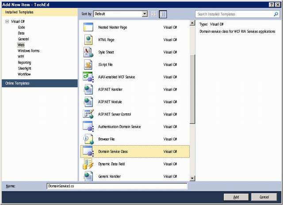Click the JScript File template icon

tap(88, 65)
